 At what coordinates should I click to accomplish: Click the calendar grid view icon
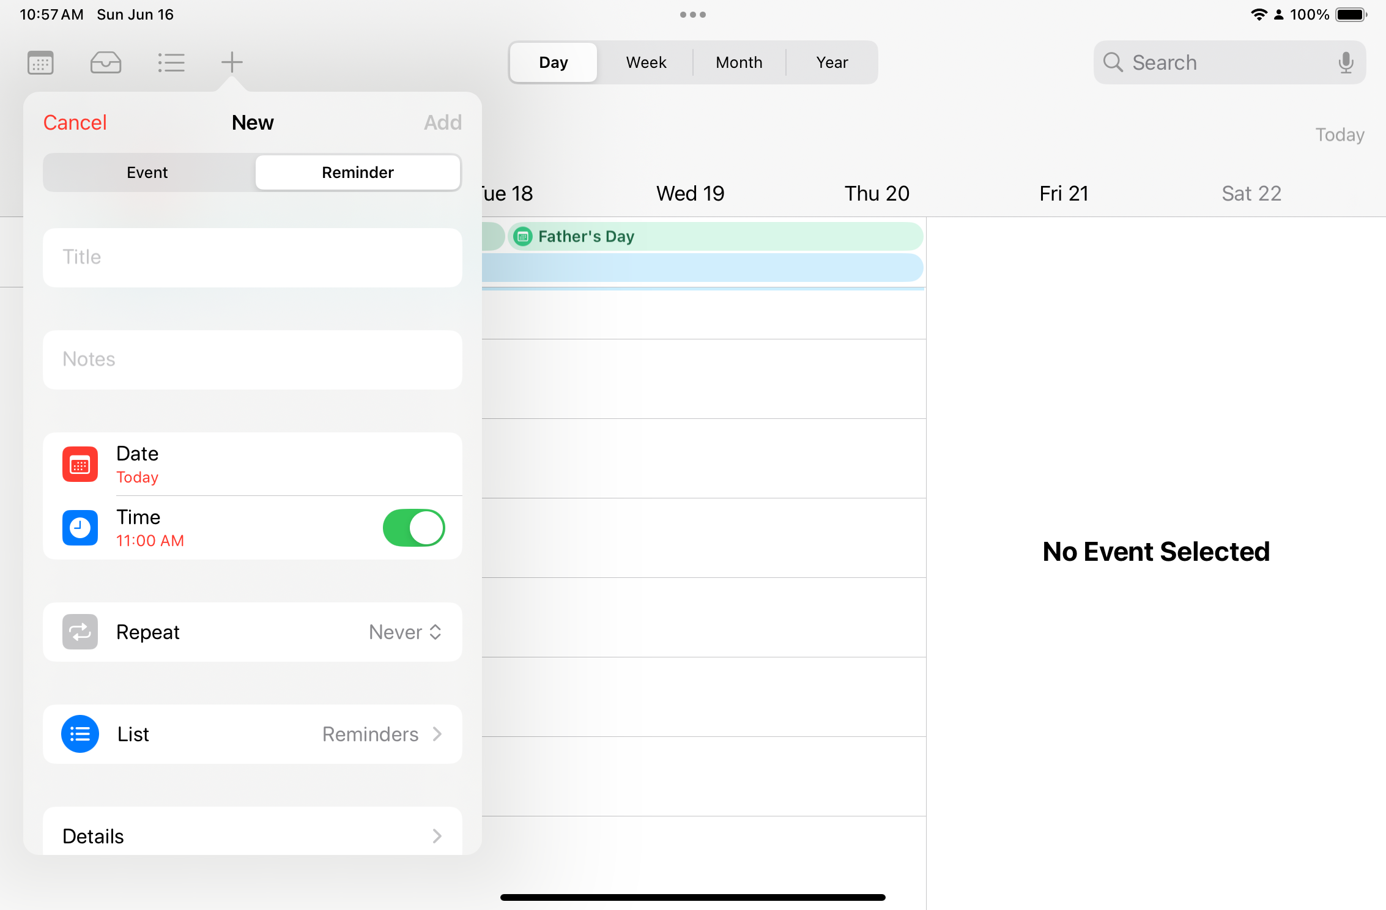click(40, 62)
